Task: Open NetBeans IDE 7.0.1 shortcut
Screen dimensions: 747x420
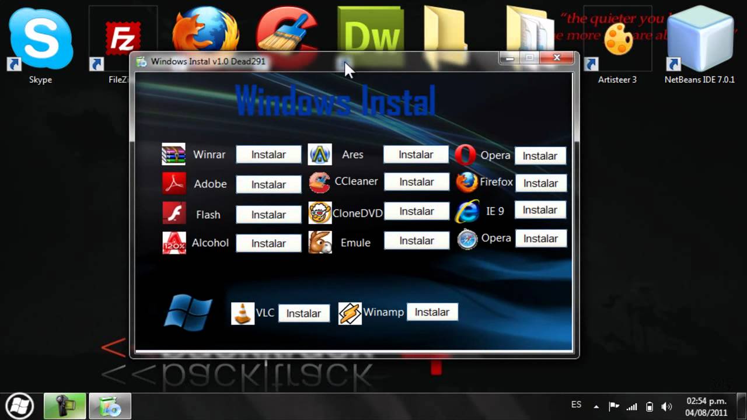Action: tap(699, 45)
